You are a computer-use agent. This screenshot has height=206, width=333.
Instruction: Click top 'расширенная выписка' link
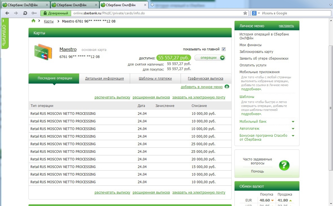151,97
